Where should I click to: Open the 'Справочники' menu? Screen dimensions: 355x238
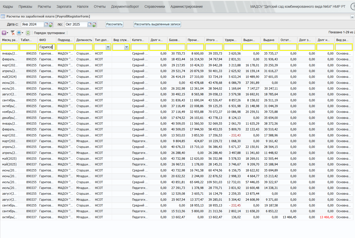pyautogui.click(x=154, y=7)
